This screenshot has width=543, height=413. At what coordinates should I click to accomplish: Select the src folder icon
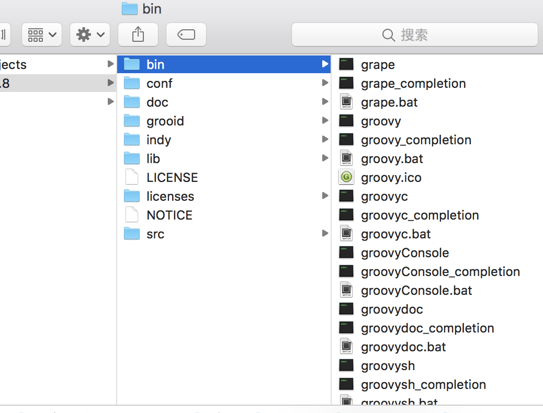pyautogui.click(x=132, y=234)
